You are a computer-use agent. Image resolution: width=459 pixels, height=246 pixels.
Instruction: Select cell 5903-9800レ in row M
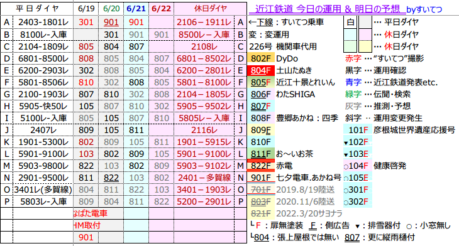coord(43,166)
